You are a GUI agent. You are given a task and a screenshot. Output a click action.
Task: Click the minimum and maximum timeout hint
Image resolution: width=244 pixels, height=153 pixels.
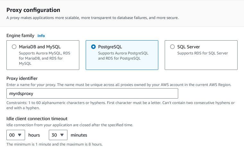[x=55, y=144]
